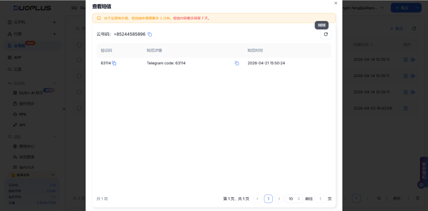The height and width of the screenshot is (211, 428).
Task: Open 云手机 in the sidebar
Action: pos(20,22)
